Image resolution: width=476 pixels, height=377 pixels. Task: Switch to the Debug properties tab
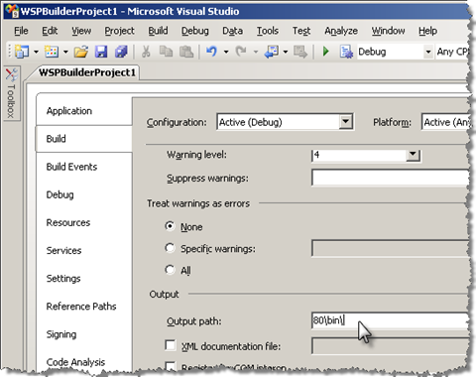point(83,194)
